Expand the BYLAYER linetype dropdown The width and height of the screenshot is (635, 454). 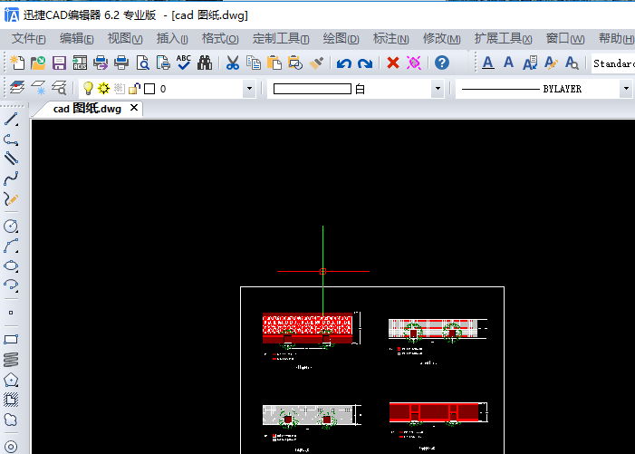pyautogui.click(x=625, y=89)
